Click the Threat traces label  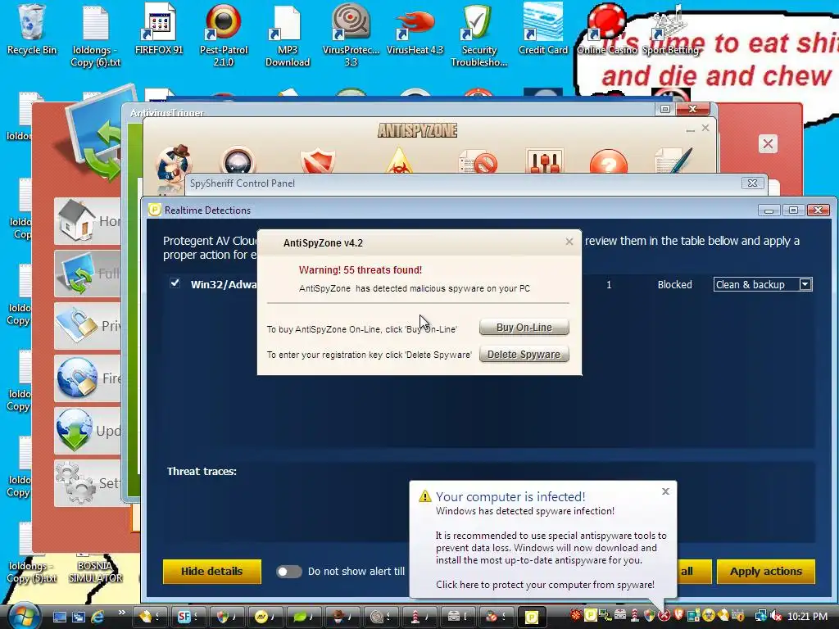(202, 471)
